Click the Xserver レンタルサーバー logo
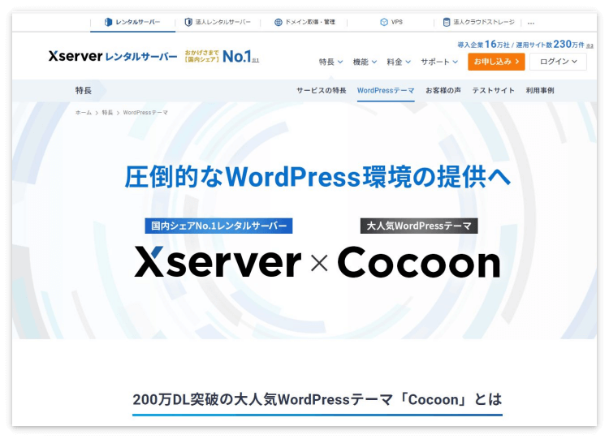 [x=113, y=56]
